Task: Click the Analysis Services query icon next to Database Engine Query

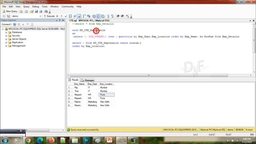Action: point(26,11)
